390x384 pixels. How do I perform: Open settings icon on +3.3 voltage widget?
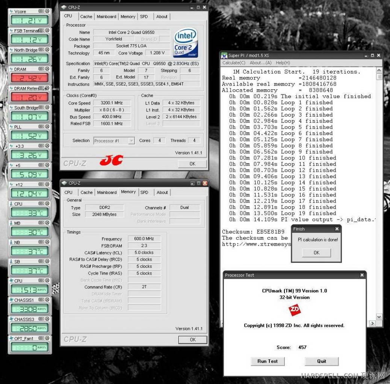pyautogui.click(x=41, y=146)
